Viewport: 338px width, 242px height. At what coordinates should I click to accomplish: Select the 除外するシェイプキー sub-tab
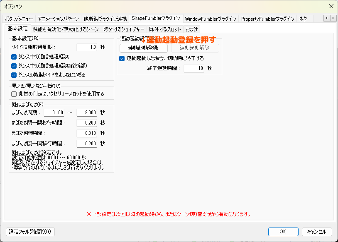(x=124, y=29)
